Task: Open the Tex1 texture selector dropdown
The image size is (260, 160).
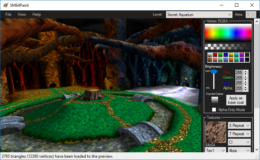Action: tap(215, 150)
